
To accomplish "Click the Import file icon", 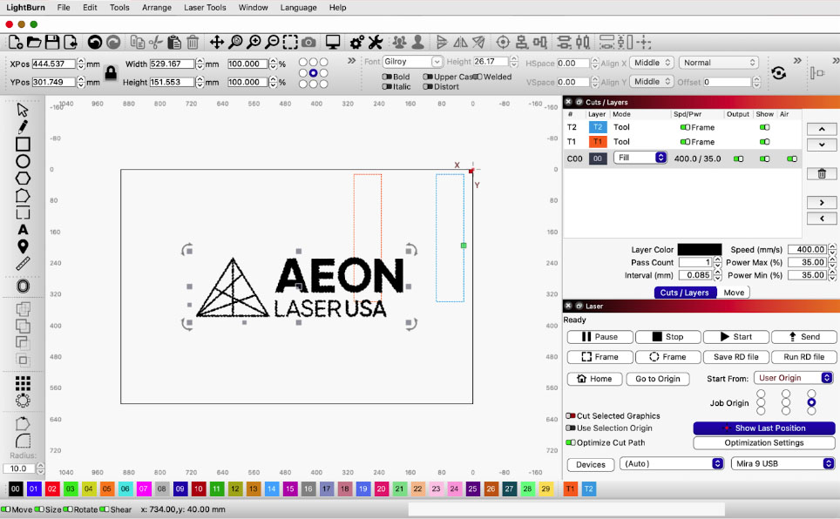I will (71, 42).
